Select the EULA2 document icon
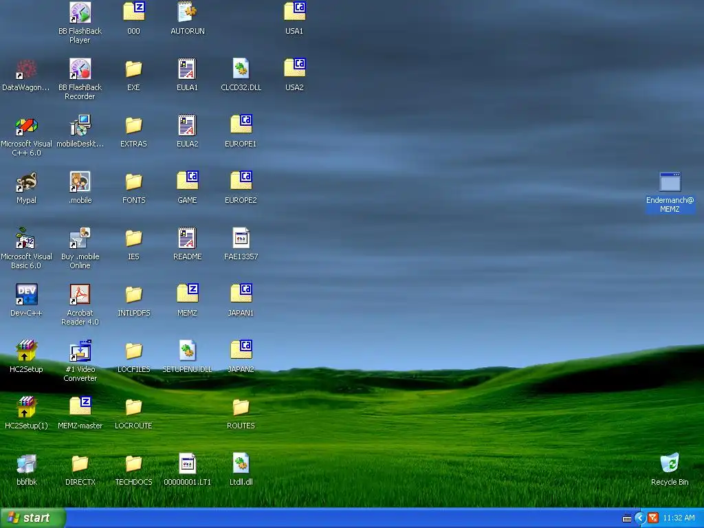 pyautogui.click(x=187, y=125)
